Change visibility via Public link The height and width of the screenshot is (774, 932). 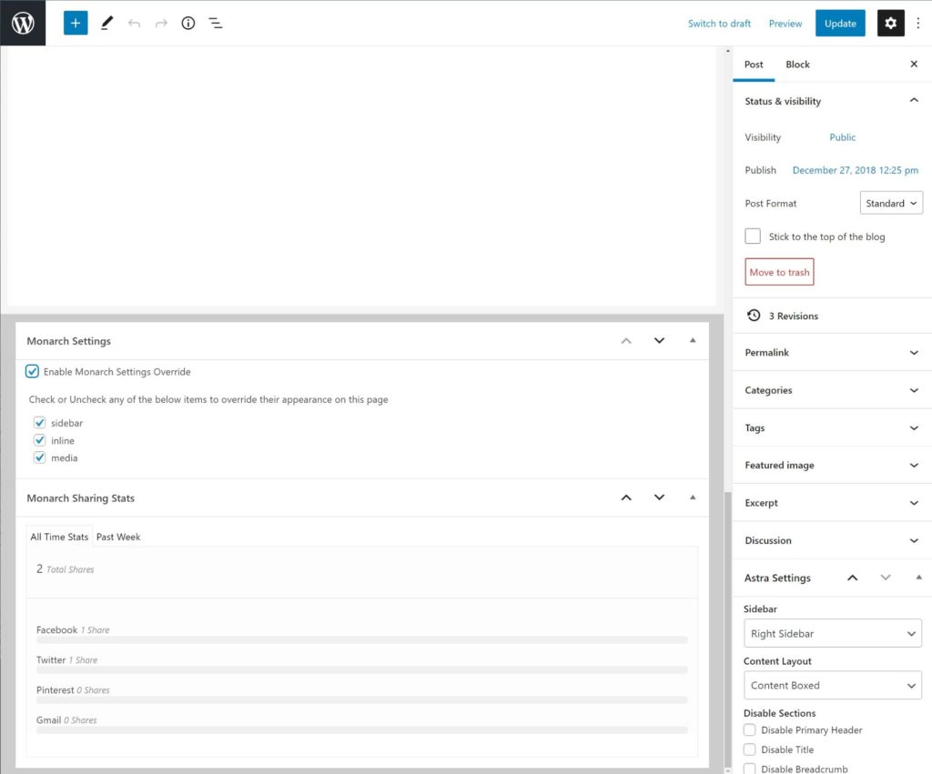coord(842,137)
